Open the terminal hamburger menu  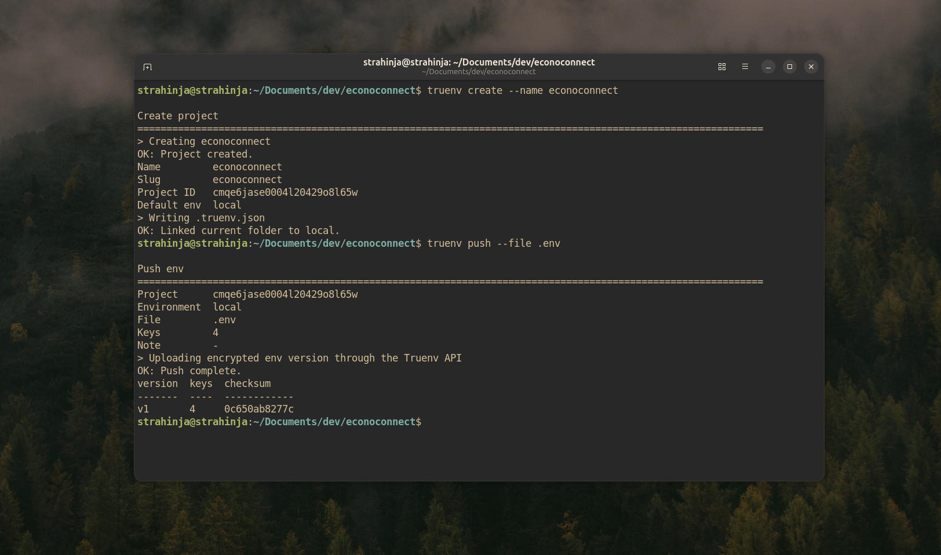coord(745,67)
